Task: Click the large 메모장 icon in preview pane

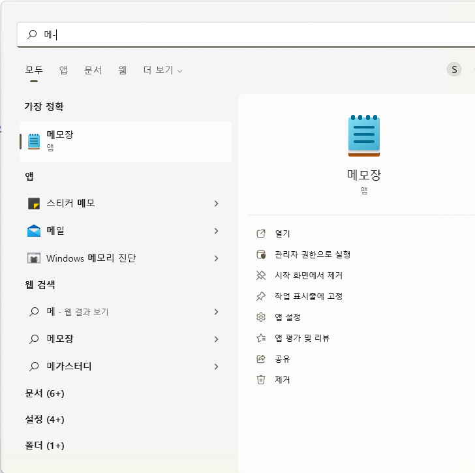Action: pos(364,135)
